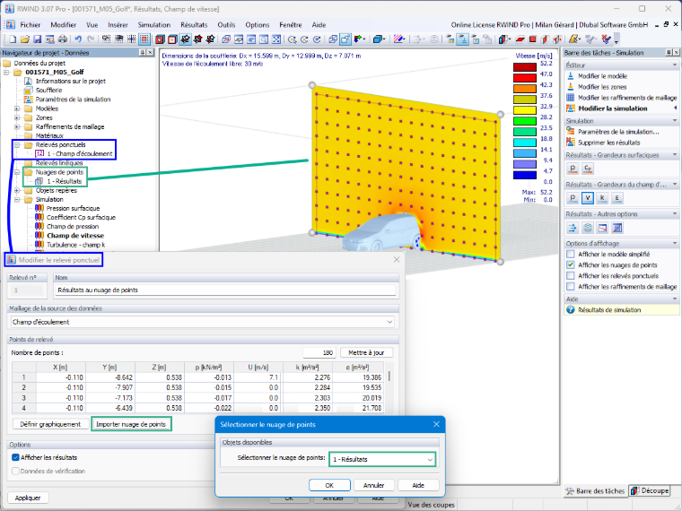Click the dark blue 0.0 legend swatch
This screenshot has height=511, width=682.
tap(525, 175)
